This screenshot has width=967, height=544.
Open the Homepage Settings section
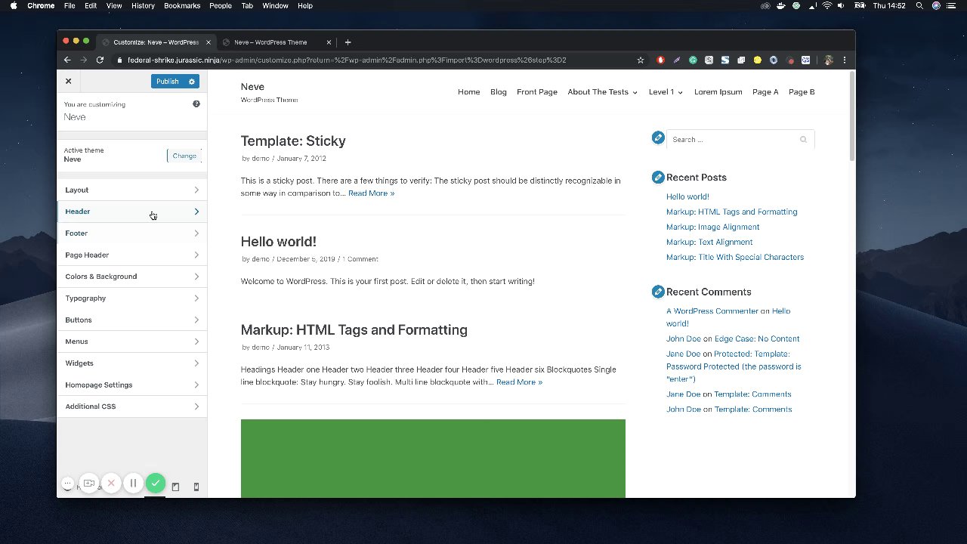[x=132, y=385]
